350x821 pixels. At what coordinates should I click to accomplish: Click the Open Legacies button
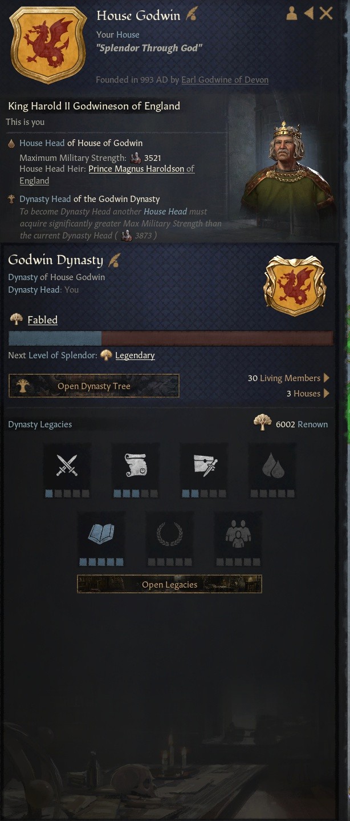pos(169,584)
